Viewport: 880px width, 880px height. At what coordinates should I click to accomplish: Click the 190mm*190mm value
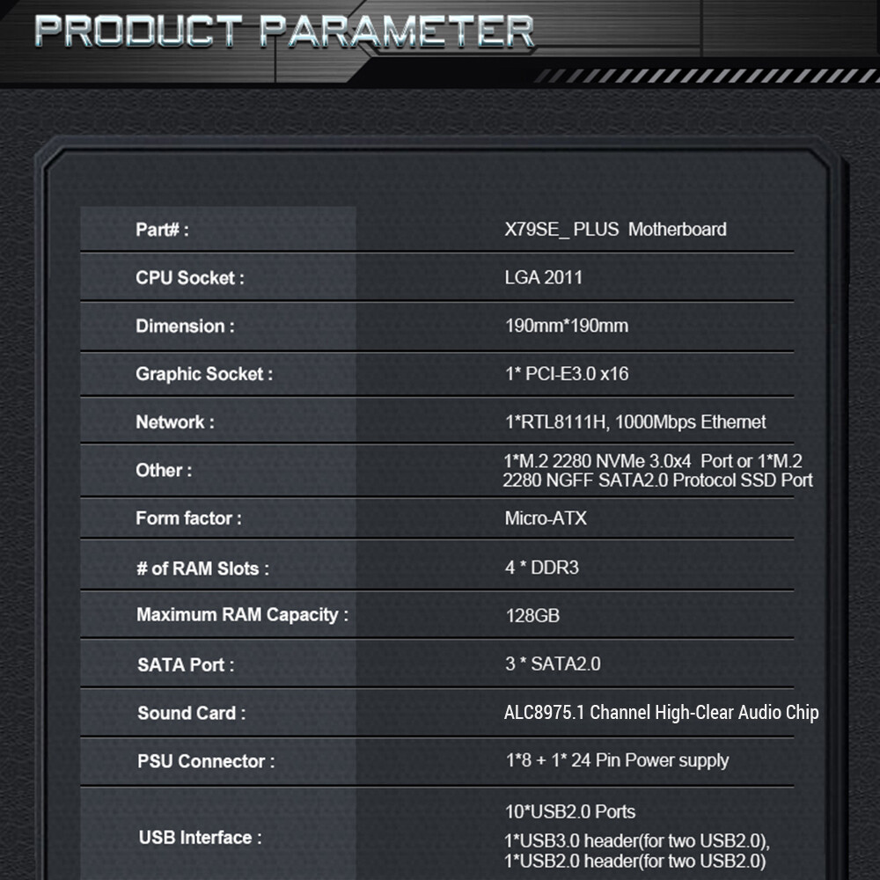coord(566,326)
